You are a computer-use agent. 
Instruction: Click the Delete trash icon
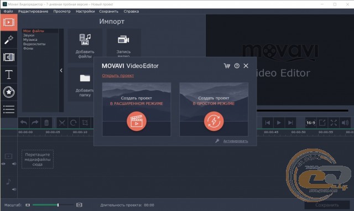click(x=46, y=123)
